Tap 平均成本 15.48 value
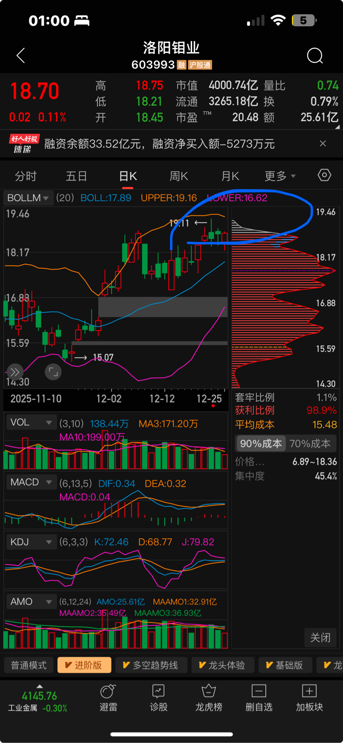Screen dimensions: 343x743 pyautogui.click(x=325, y=425)
